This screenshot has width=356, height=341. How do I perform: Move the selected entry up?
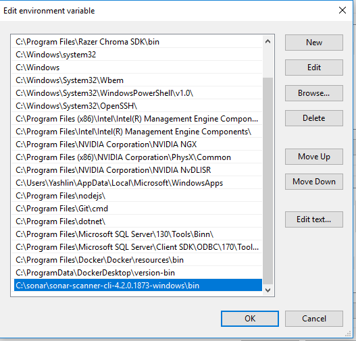tap(314, 157)
